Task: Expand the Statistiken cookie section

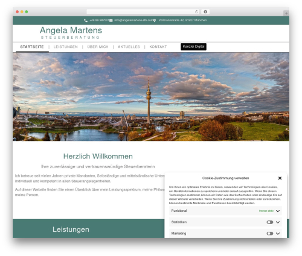Action: [x=278, y=222]
